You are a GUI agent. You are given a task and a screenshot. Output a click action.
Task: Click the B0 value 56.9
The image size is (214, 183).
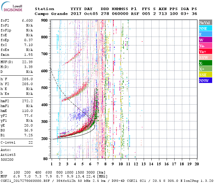28,130
